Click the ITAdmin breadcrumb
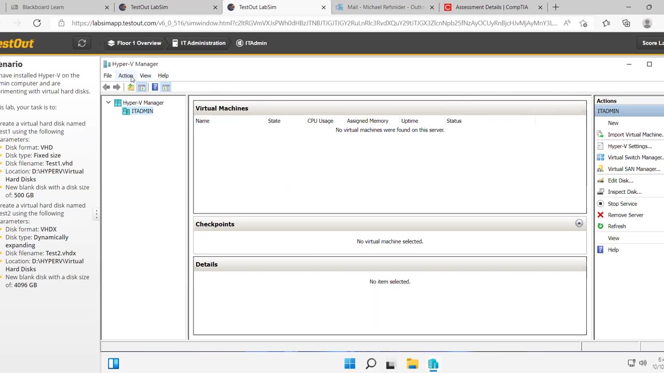The image size is (664, 373). [x=252, y=43]
